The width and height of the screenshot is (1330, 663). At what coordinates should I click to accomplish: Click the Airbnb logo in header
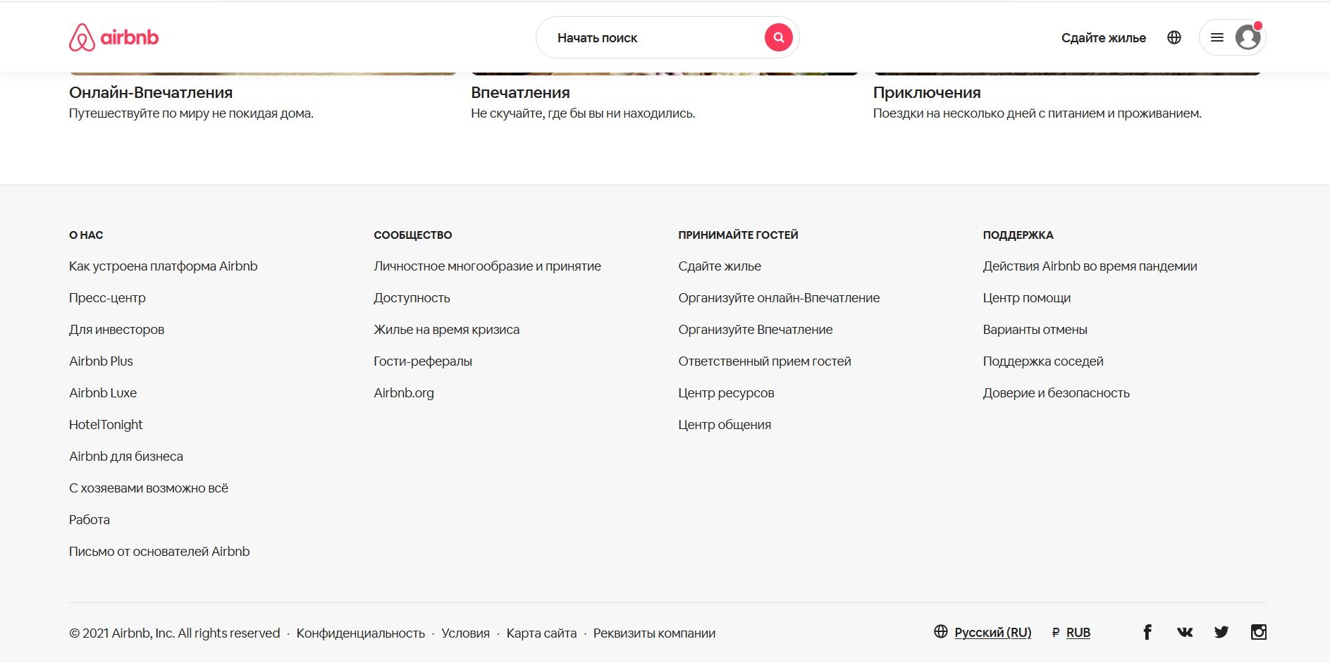[x=113, y=37]
